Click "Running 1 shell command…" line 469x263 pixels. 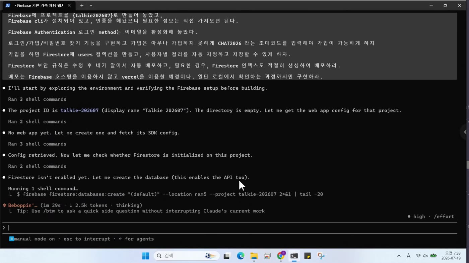click(43, 189)
